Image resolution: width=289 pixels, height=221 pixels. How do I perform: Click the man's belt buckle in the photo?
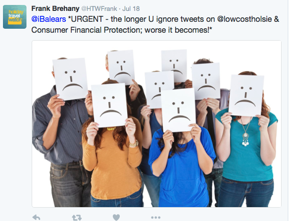pos(81,163)
